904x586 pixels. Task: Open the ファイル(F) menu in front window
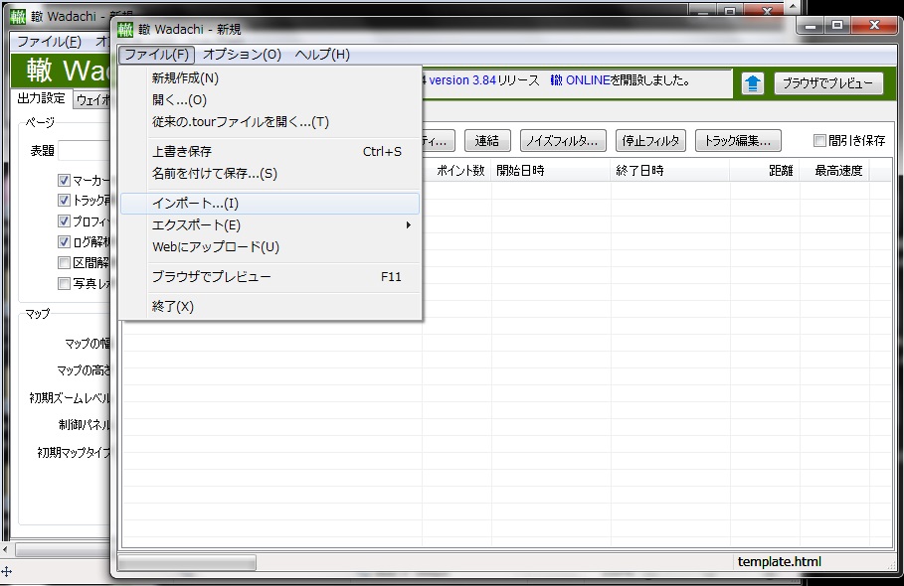(157, 54)
